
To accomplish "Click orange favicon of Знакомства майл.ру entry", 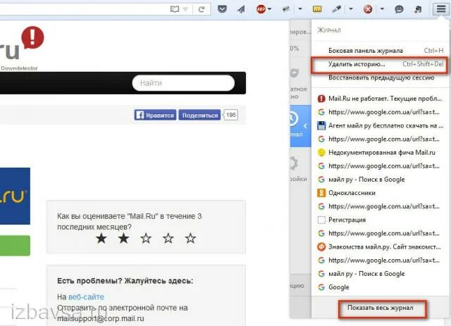I will [x=321, y=246].
